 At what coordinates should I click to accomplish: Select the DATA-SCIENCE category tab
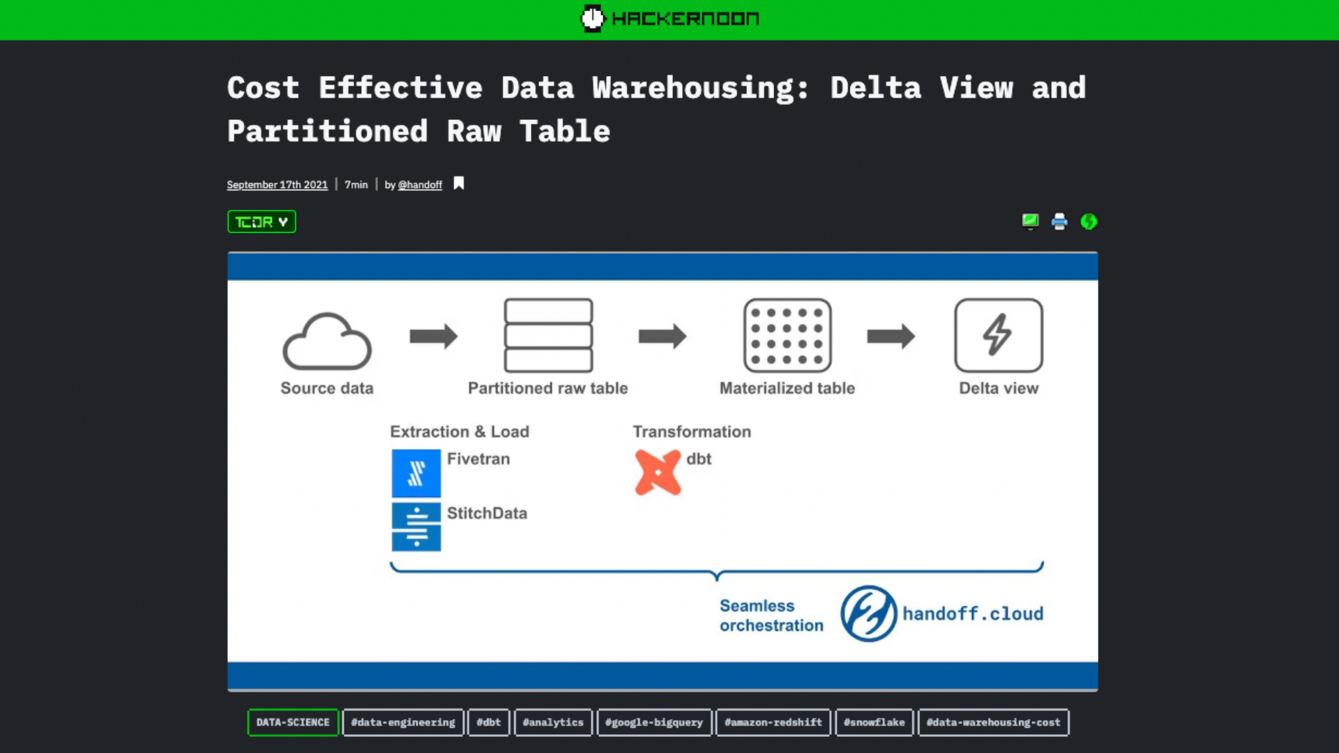292,722
